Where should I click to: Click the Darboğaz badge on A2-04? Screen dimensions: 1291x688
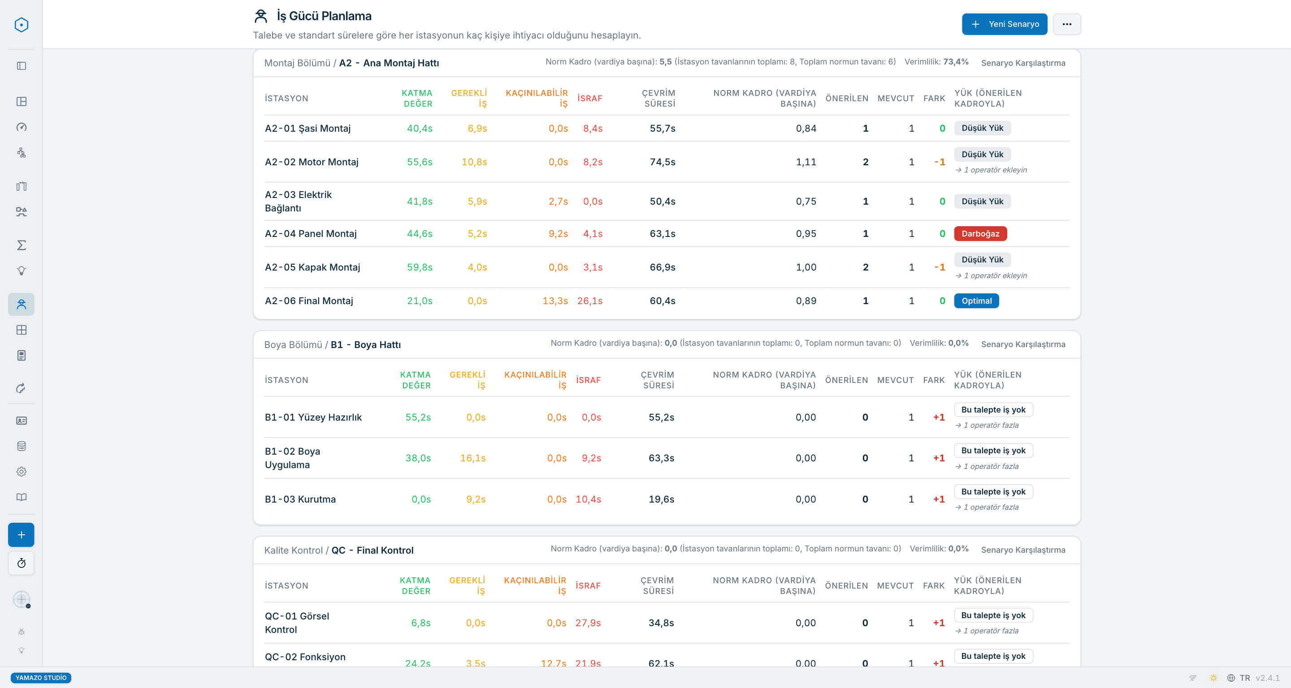pyautogui.click(x=980, y=233)
